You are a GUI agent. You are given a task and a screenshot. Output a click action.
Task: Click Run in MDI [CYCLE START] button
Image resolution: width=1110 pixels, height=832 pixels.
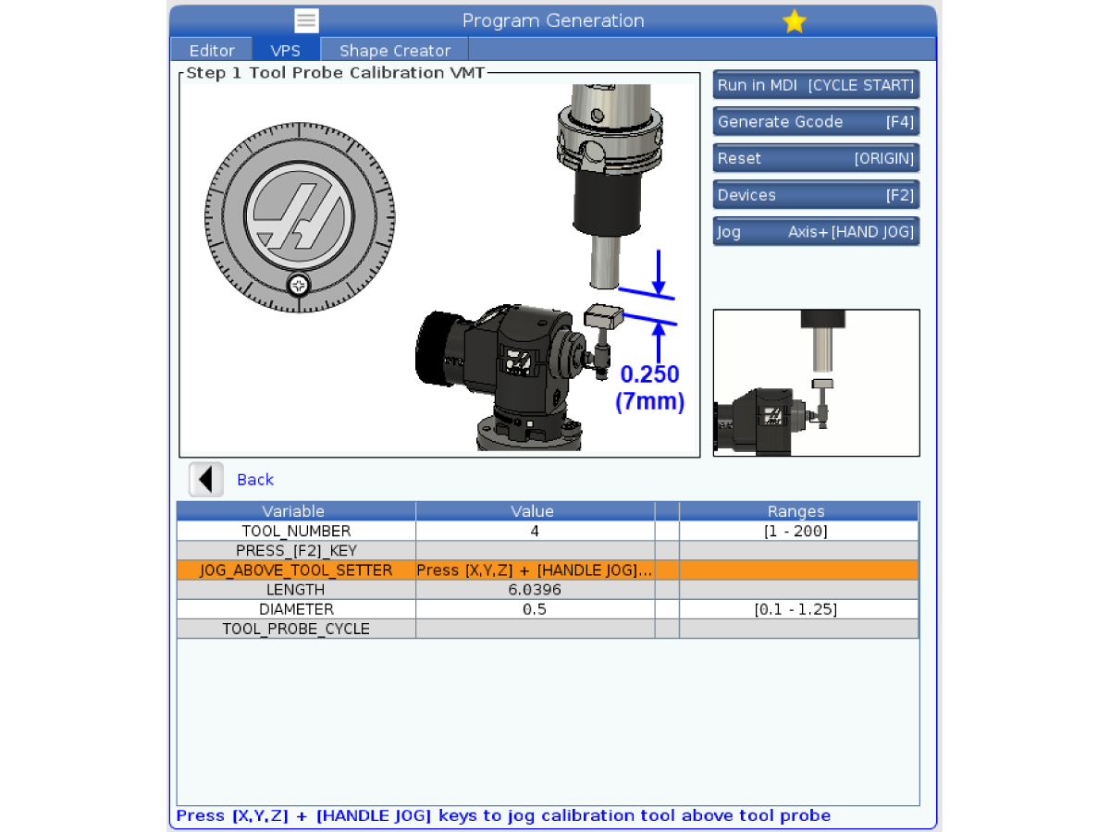pos(816,85)
